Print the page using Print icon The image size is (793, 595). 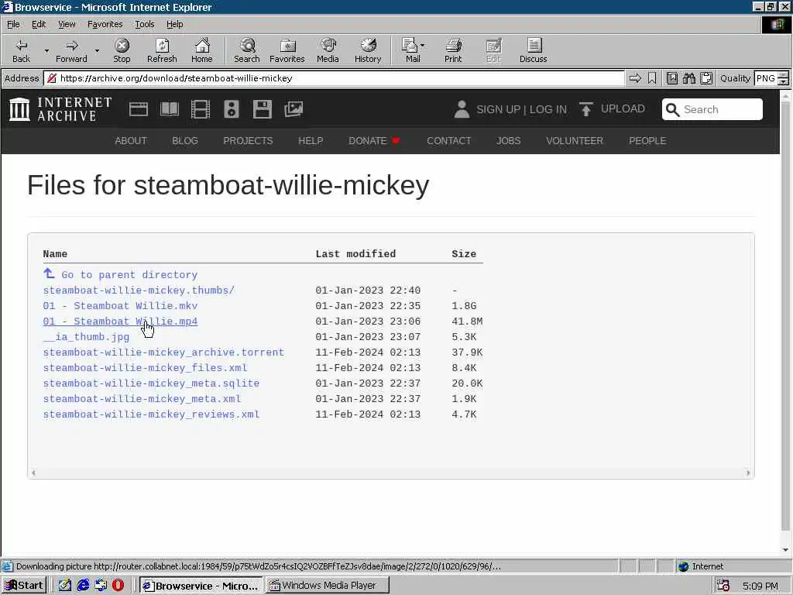tap(453, 50)
